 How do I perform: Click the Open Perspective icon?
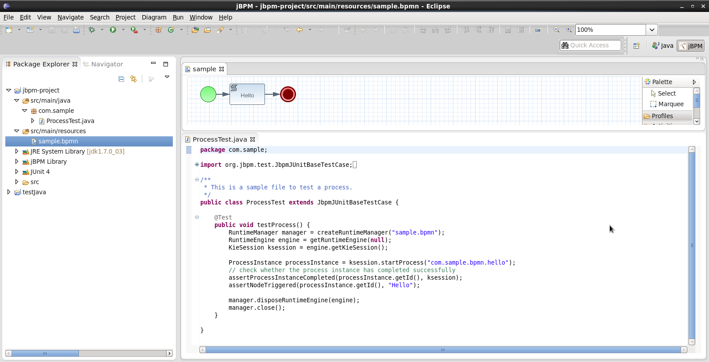(x=636, y=46)
